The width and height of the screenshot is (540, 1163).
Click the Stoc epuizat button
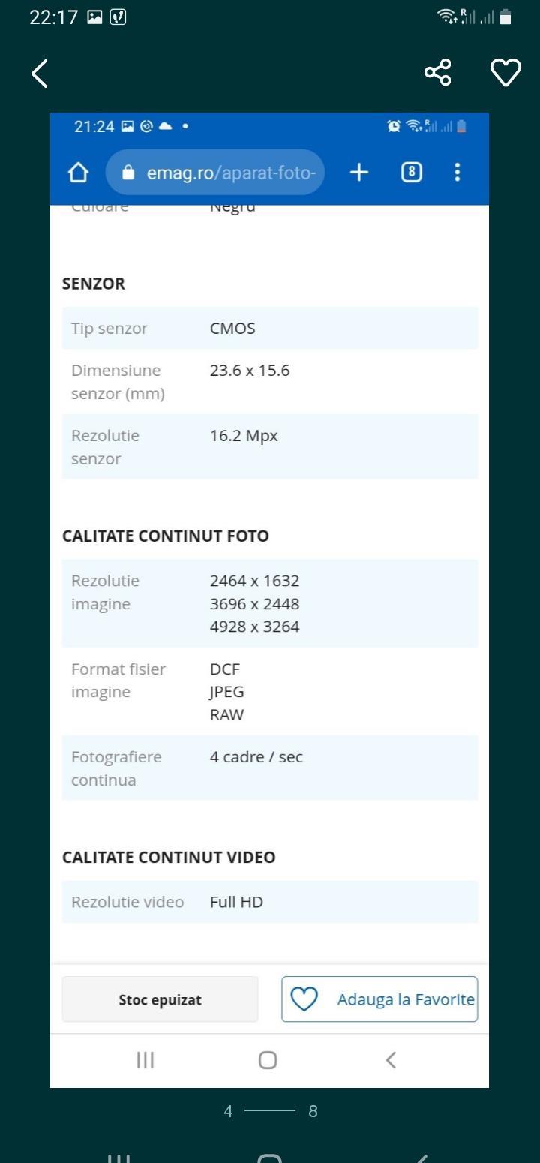click(x=160, y=999)
